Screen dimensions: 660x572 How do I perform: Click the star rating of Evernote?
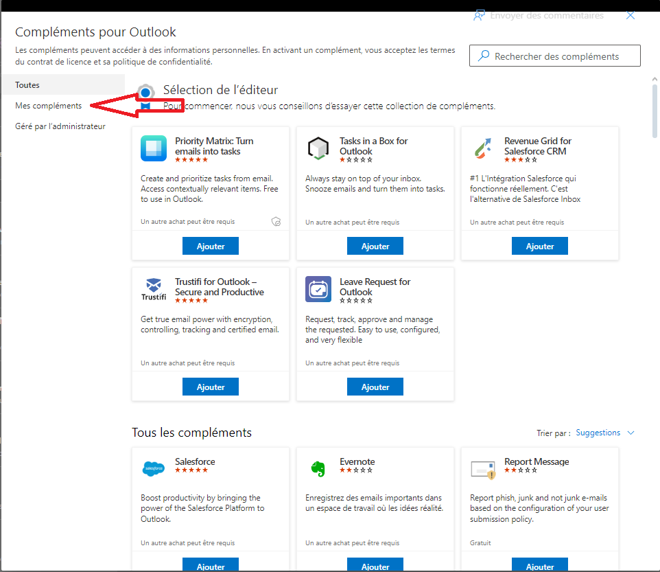tap(356, 470)
